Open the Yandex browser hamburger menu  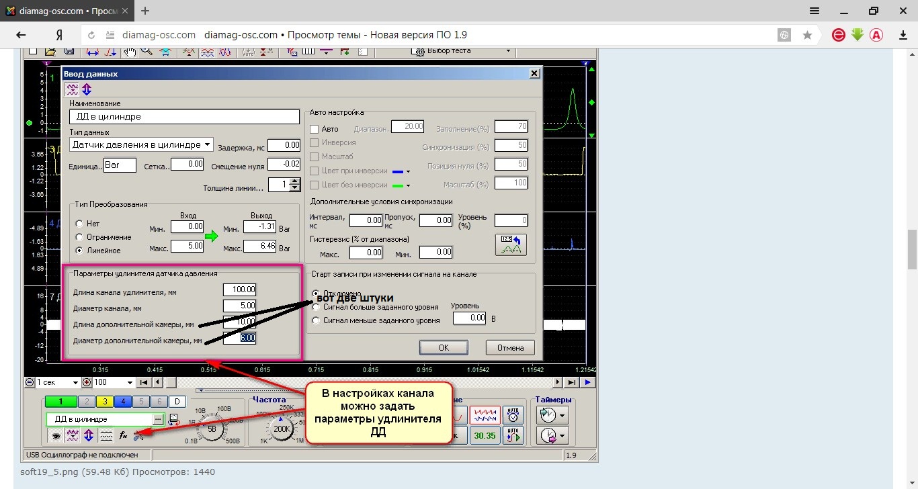pos(815,10)
